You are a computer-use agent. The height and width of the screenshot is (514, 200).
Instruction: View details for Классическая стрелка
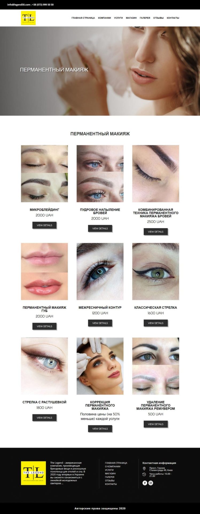coord(156,323)
